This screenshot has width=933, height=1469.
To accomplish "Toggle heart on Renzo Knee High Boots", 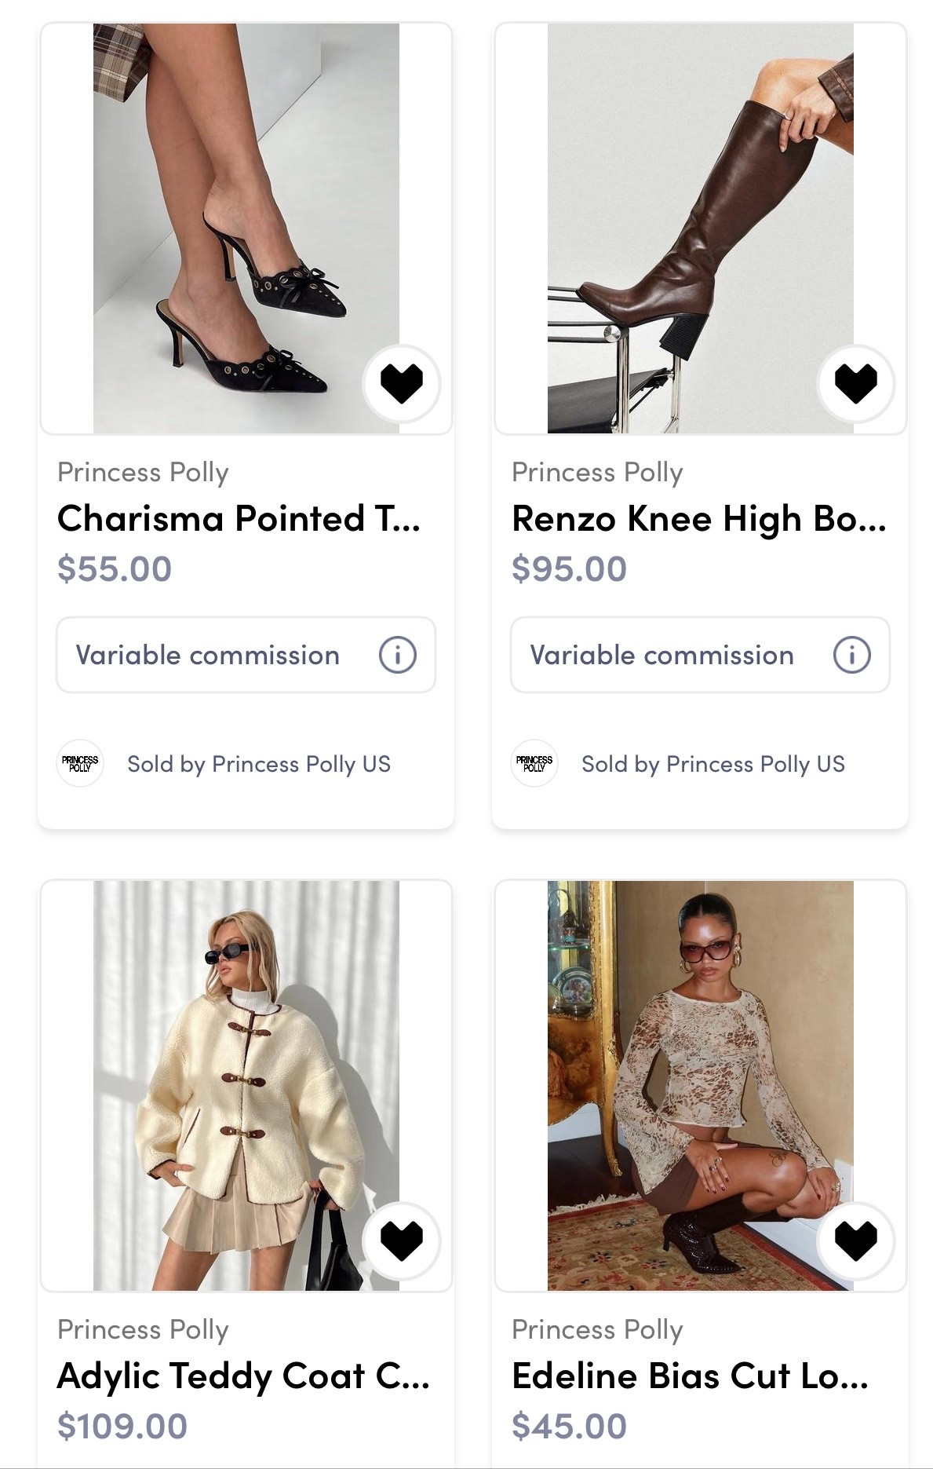I will [855, 384].
